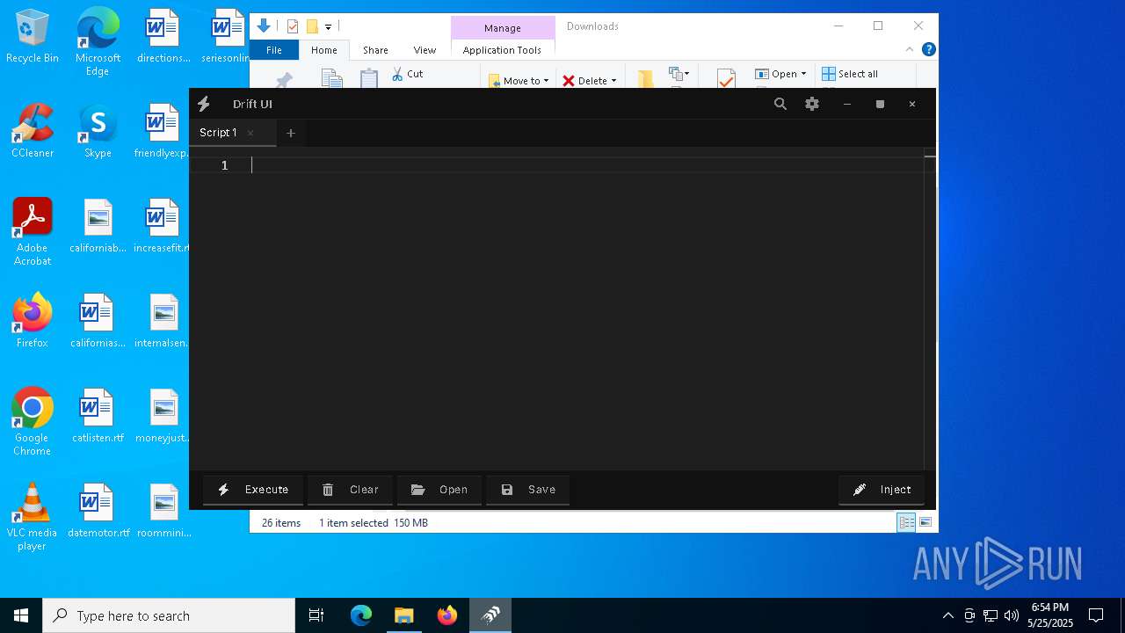Show hidden system tray icons
Screen dimensions: 1125x633
947,615
